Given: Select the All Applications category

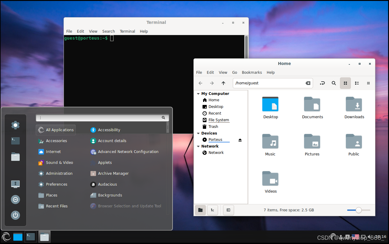Looking at the screenshot, I should pyautogui.click(x=56, y=130).
